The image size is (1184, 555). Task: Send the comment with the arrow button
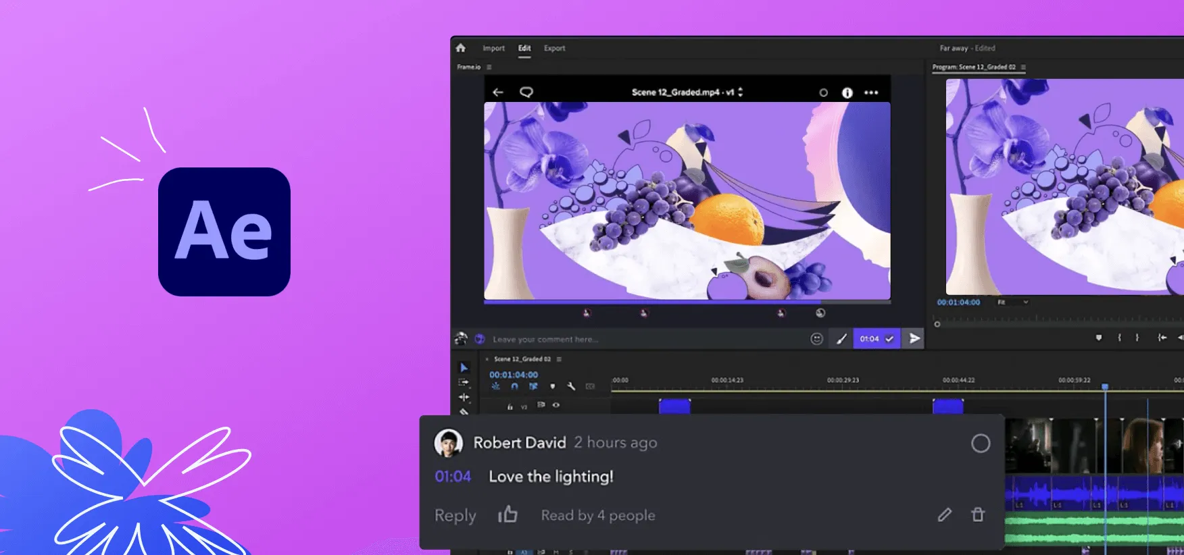(x=914, y=339)
